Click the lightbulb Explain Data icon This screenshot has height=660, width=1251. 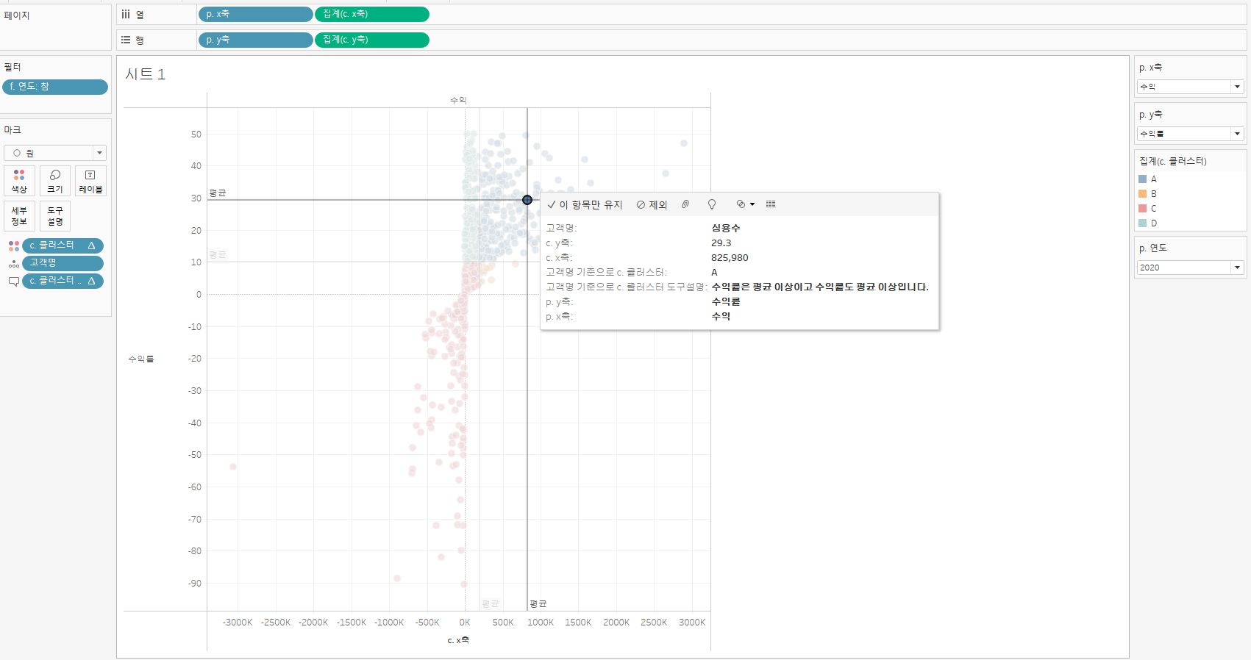(712, 204)
